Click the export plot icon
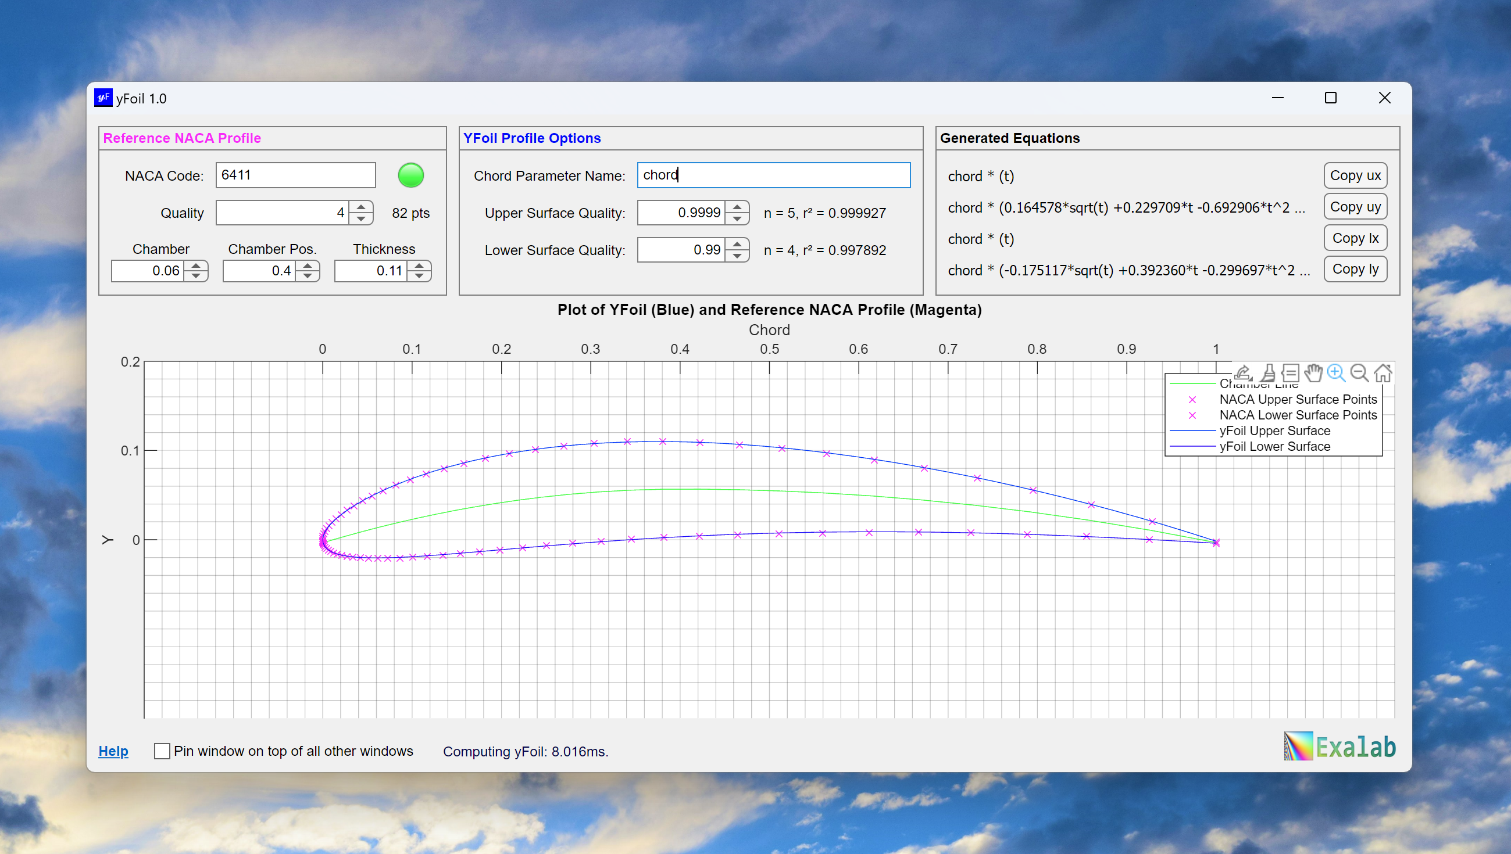Screen dimensions: 1511x854 (x=1244, y=373)
